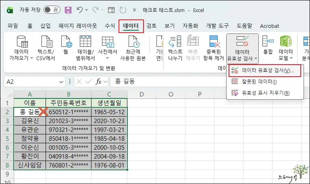Screen dimensions: 310x184
Task: Click the greyed Redo arrow icon
Action: (x=96, y=10)
